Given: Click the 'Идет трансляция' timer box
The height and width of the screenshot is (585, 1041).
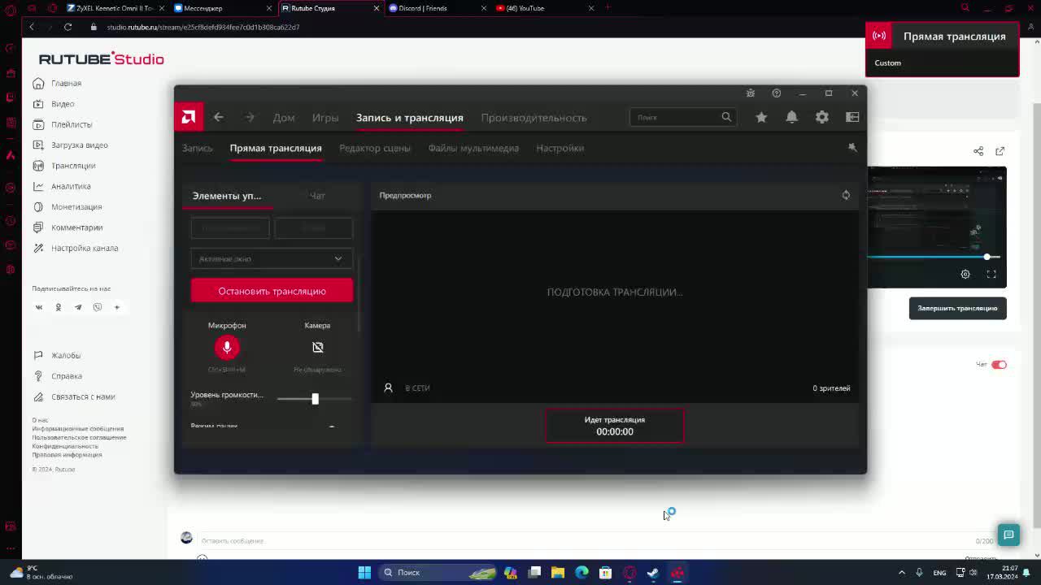Looking at the screenshot, I should pos(615,426).
